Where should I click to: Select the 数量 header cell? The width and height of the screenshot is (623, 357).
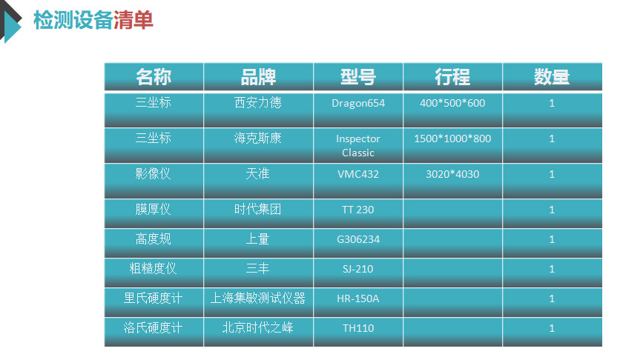552,77
